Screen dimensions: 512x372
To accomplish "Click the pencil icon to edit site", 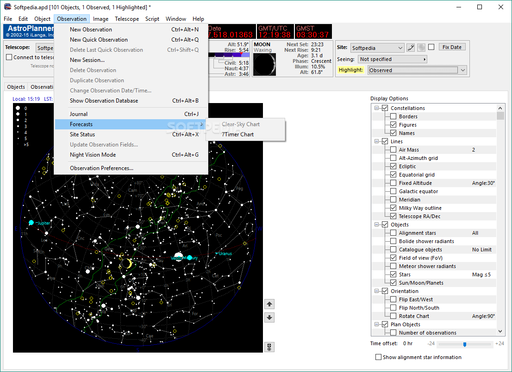I will [x=411, y=48].
